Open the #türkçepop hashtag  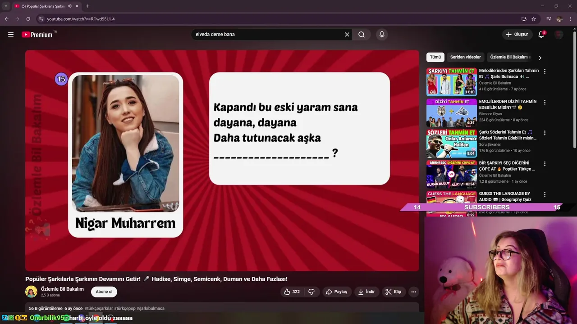(125, 309)
